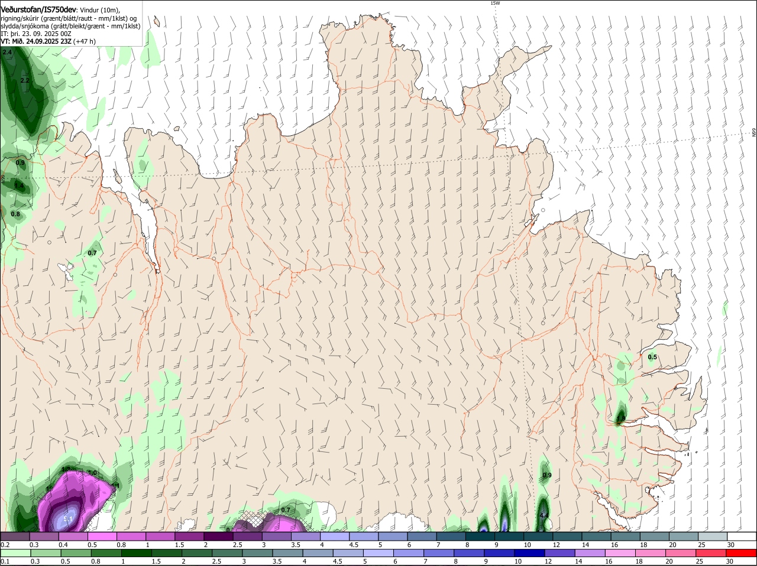This screenshot has height=566, width=757.
Task: Click the '2.4' precipitation value on the map
Action: (x=7, y=53)
